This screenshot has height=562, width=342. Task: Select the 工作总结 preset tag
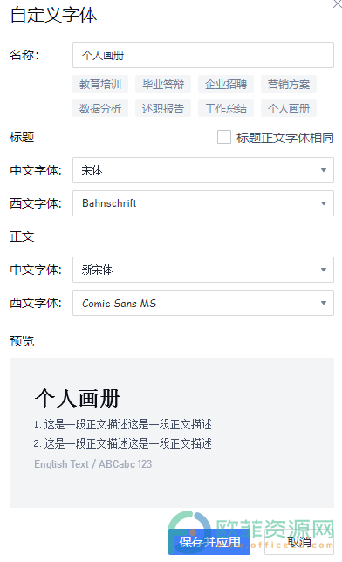(226, 108)
